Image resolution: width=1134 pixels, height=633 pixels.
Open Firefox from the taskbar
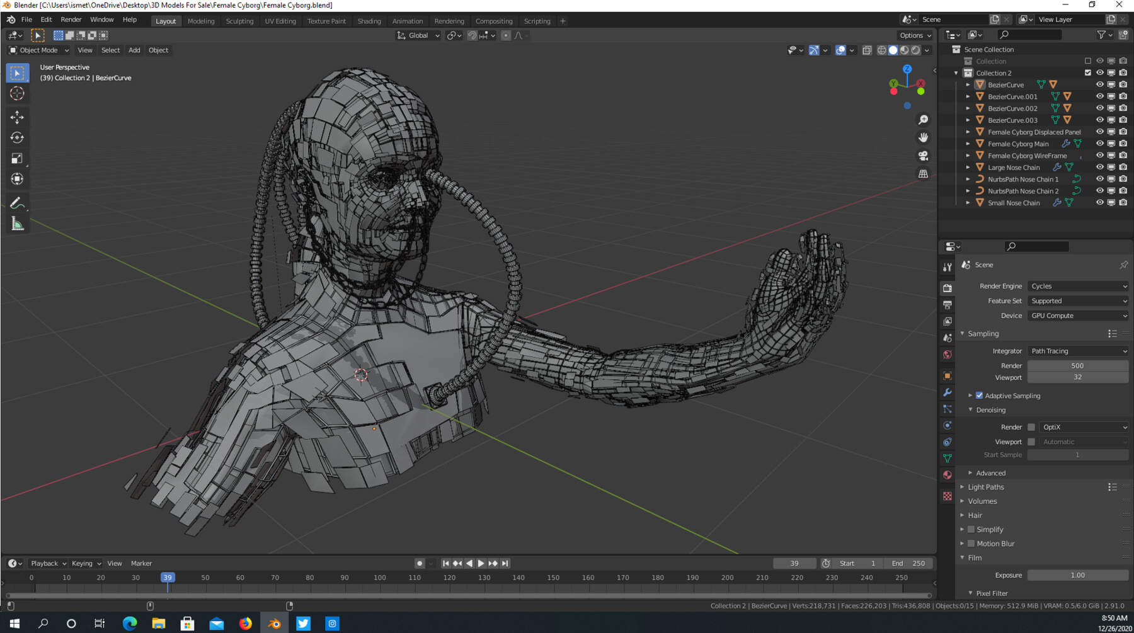(245, 624)
